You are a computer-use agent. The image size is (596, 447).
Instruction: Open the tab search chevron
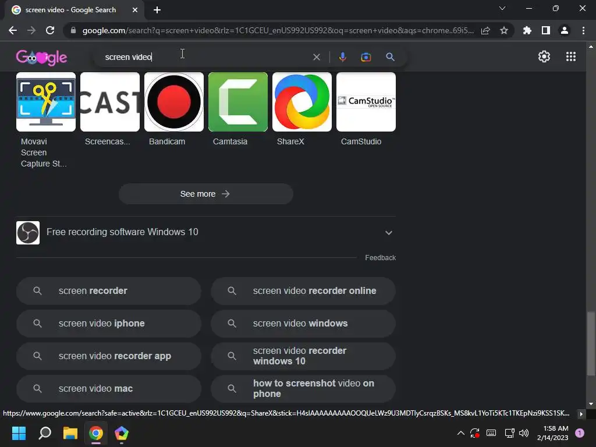coord(502,8)
